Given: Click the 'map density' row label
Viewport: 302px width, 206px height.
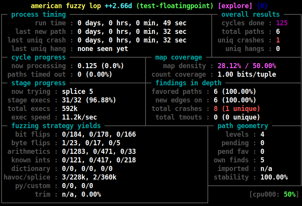Looking at the screenshot, I should [x=184, y=66].
